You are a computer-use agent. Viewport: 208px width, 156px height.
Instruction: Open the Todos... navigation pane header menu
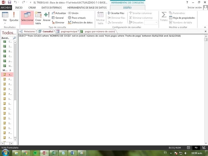point(9,33)
